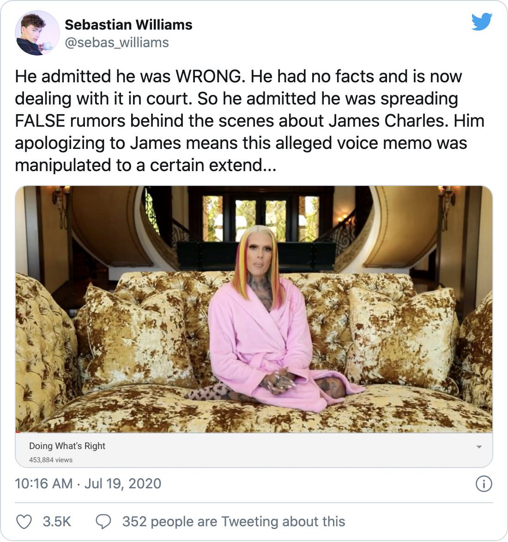Click the word "FALSE" in the tweet
508x542 pixels.
click(40, 121)
